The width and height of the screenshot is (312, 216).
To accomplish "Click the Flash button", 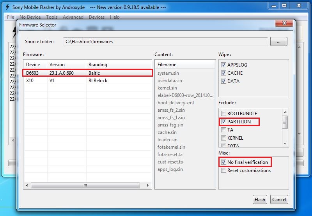I will pos(260,200).
